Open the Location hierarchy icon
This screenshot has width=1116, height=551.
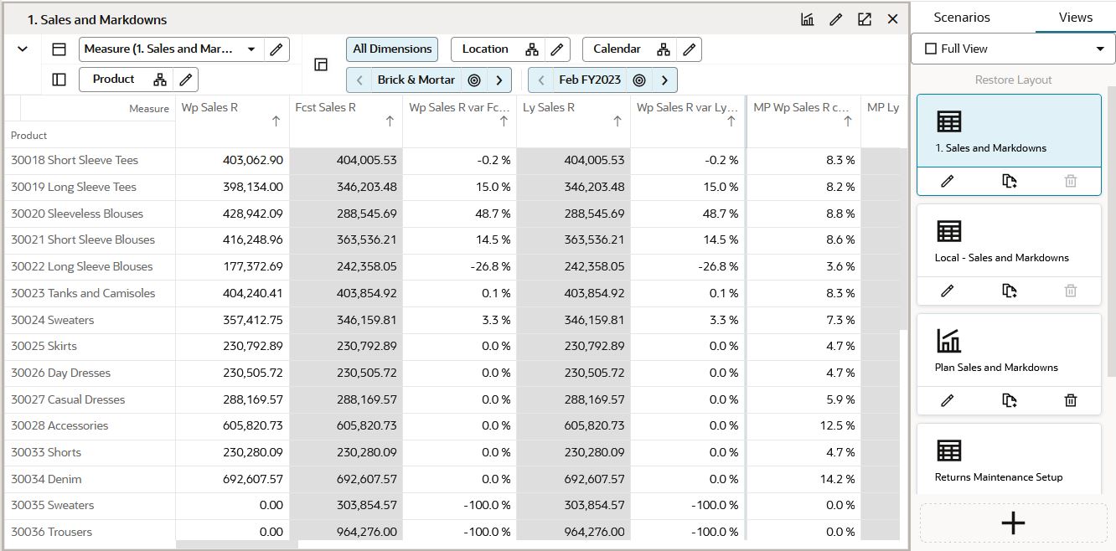[x=532, y=49]
